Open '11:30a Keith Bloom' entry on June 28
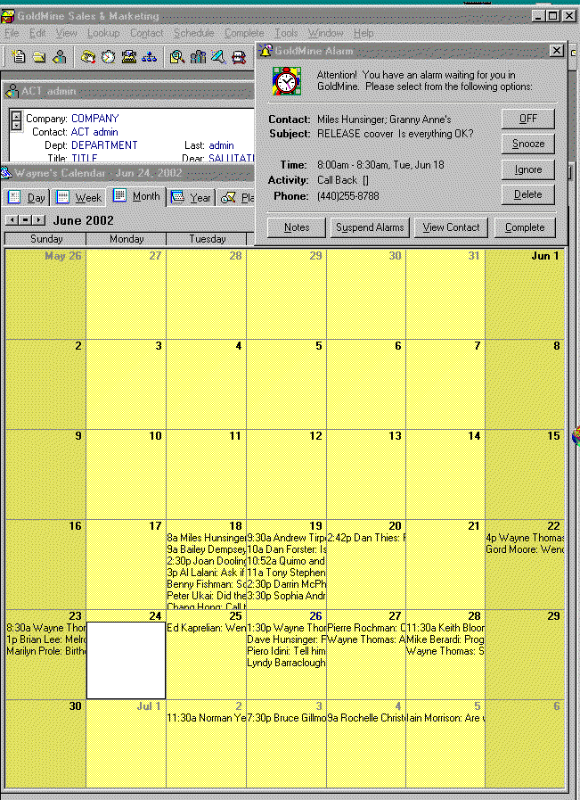Image resolution: width=580 pixels, height=800 pixels. 445,628
